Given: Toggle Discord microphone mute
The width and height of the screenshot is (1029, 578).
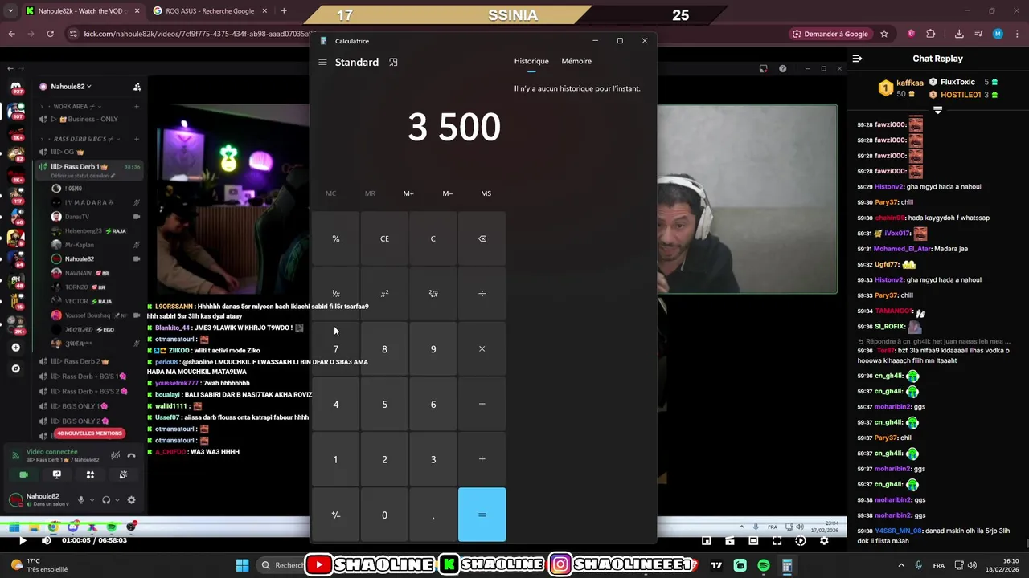Looking at the screenshot, I should coord(80,500).
